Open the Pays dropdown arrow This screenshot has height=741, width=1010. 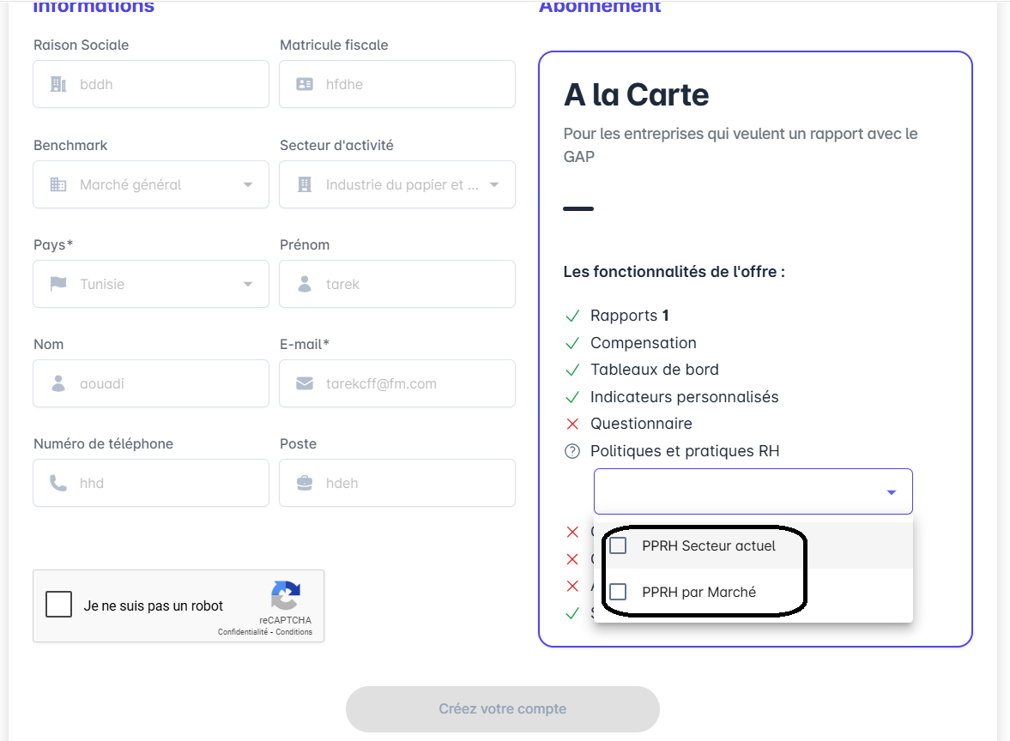(x=248, y=284)
